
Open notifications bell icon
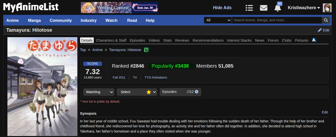pos(278,8)
